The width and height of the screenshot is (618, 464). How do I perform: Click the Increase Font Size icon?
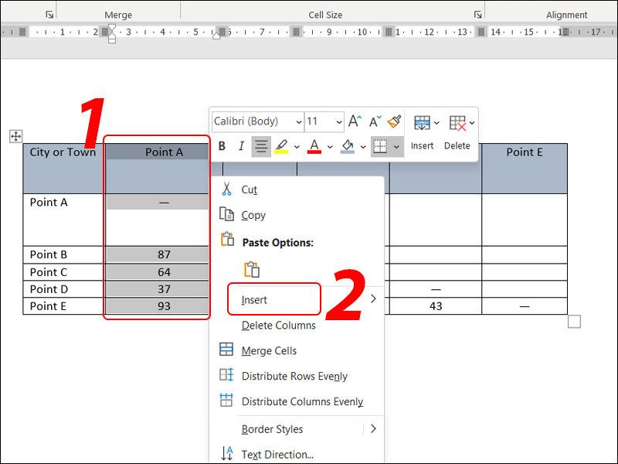point(355,121)
